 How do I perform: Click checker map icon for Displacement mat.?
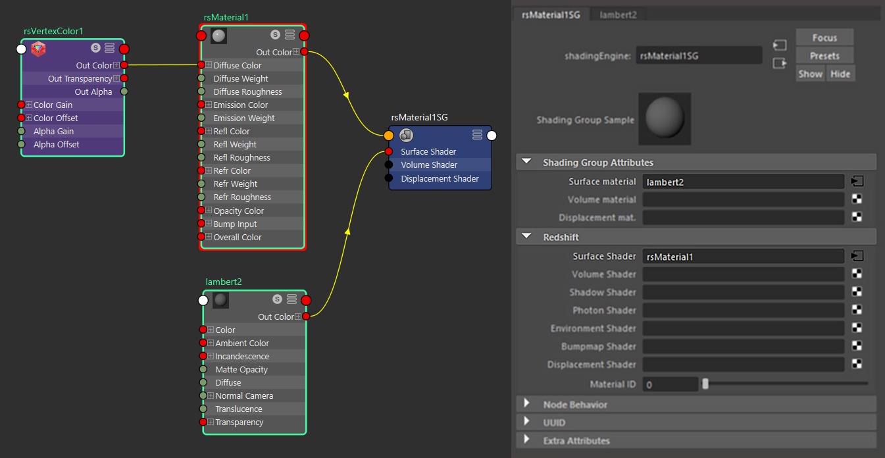(857, 217)
